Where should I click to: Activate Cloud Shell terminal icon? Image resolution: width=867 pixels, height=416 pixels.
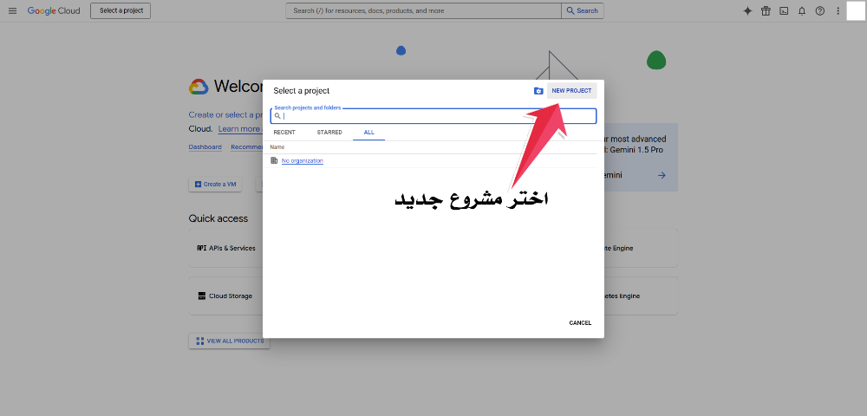784,10
